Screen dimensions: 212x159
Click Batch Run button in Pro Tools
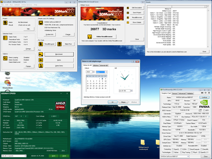pyautogui.click(x=68, y=44)
